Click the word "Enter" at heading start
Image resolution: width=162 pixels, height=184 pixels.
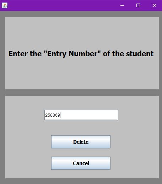[x=18, y=54]
